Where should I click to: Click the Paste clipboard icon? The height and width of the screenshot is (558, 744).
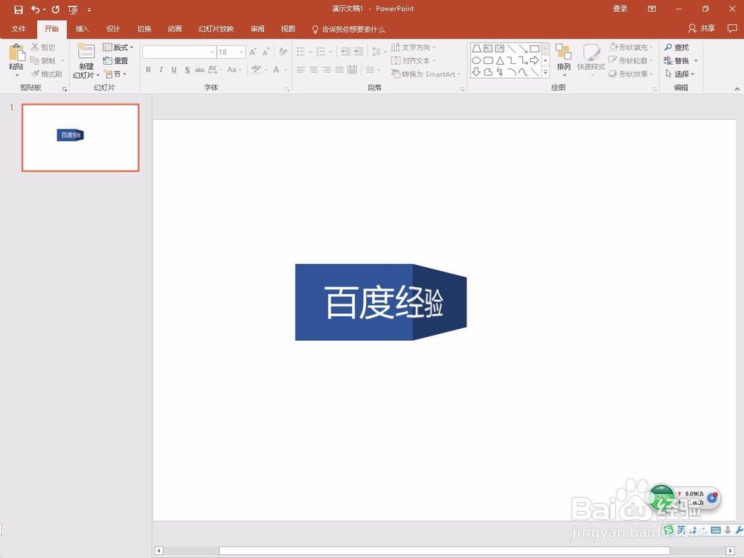pos(16,53)
